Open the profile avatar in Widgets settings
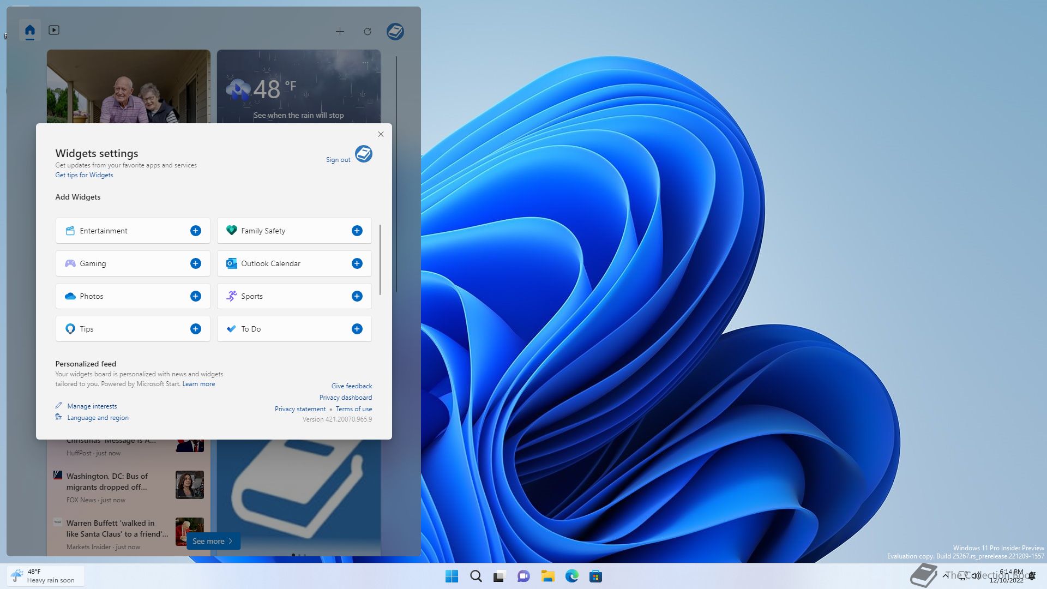The height and width of the screenshot is (589, 1047). pyautogui.click(x=364, y=154)
